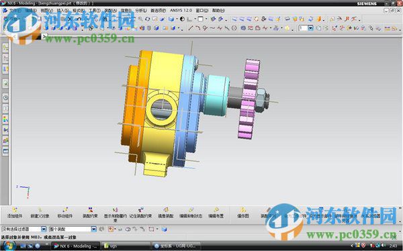Click the Spline wavy curve icon

tap(212, 28)
